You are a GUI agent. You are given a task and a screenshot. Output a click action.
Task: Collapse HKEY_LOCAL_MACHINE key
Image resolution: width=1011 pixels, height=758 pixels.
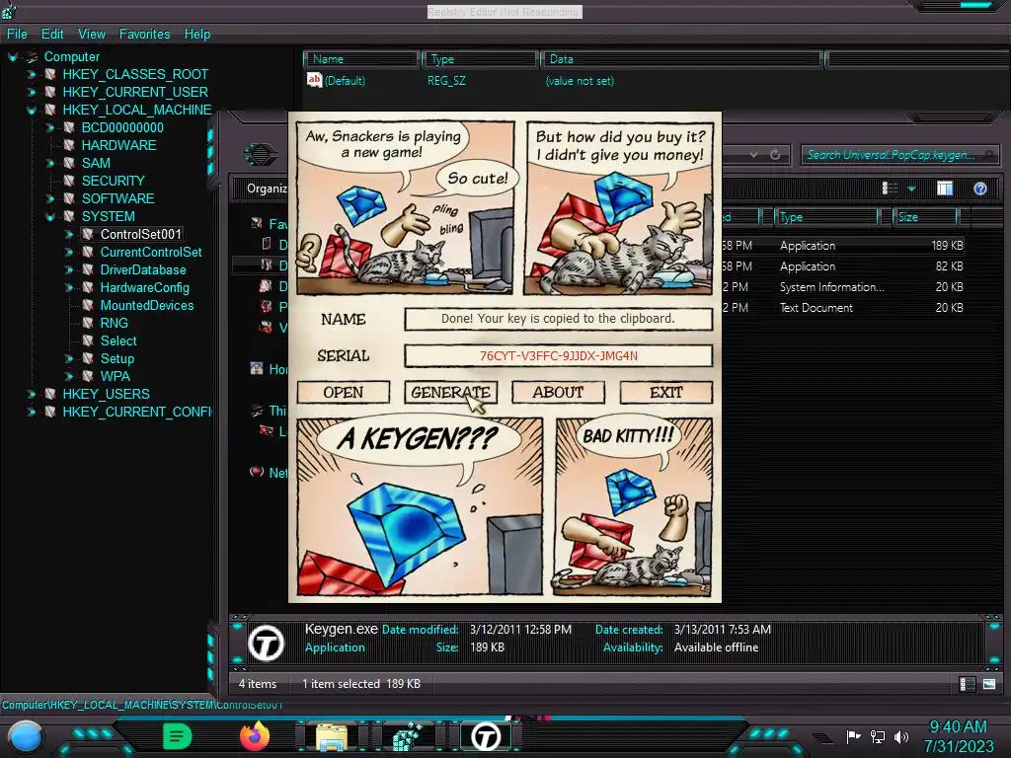pyautogui.click(x=31, y=111)
